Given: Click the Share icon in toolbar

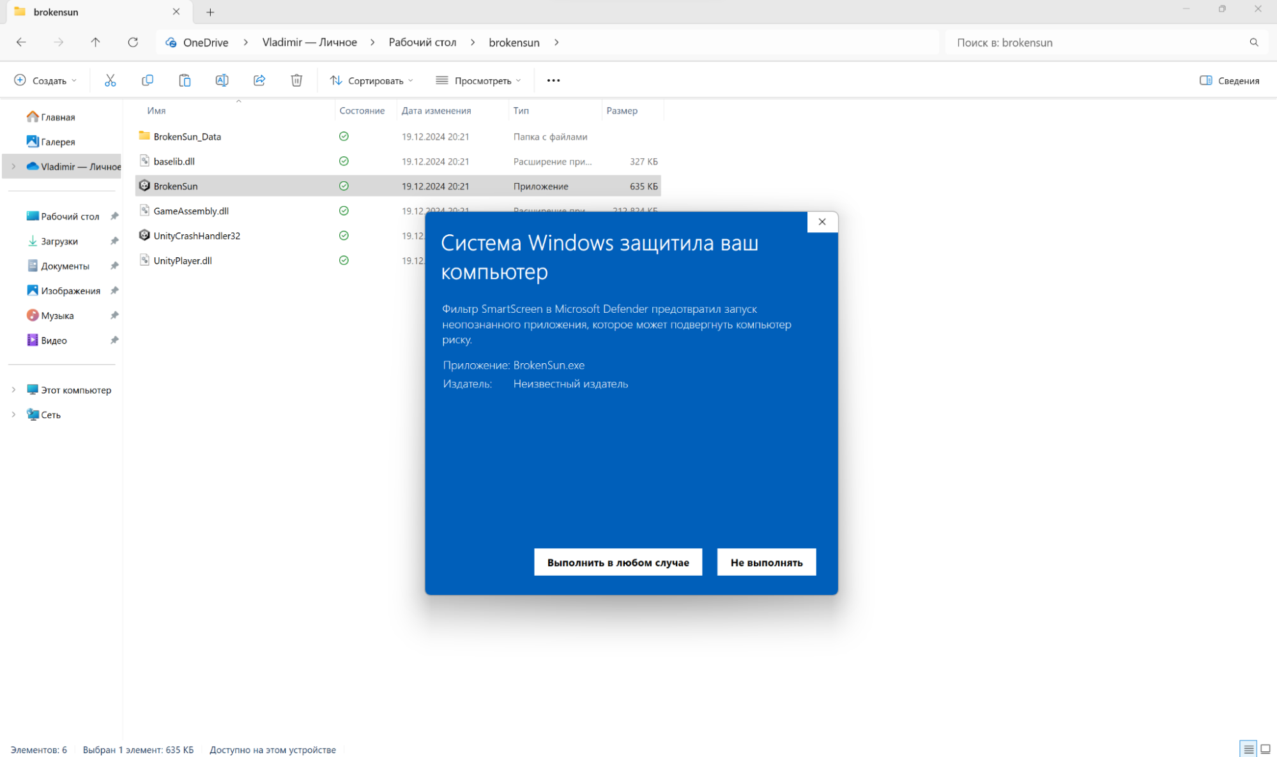Looking at the screenshot, I should pyautogui.click(x=259, y=80).
